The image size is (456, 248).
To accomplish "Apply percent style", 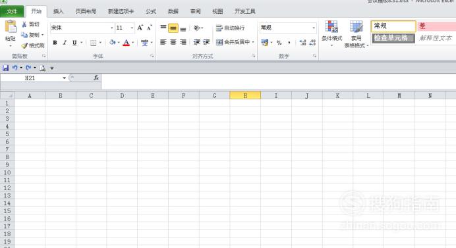I will point(279,43).
